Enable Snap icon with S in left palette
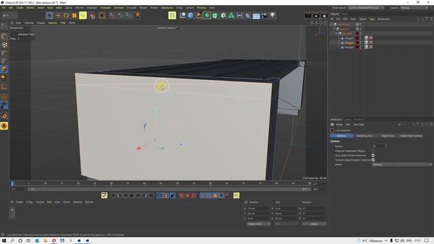 [4, 126]
